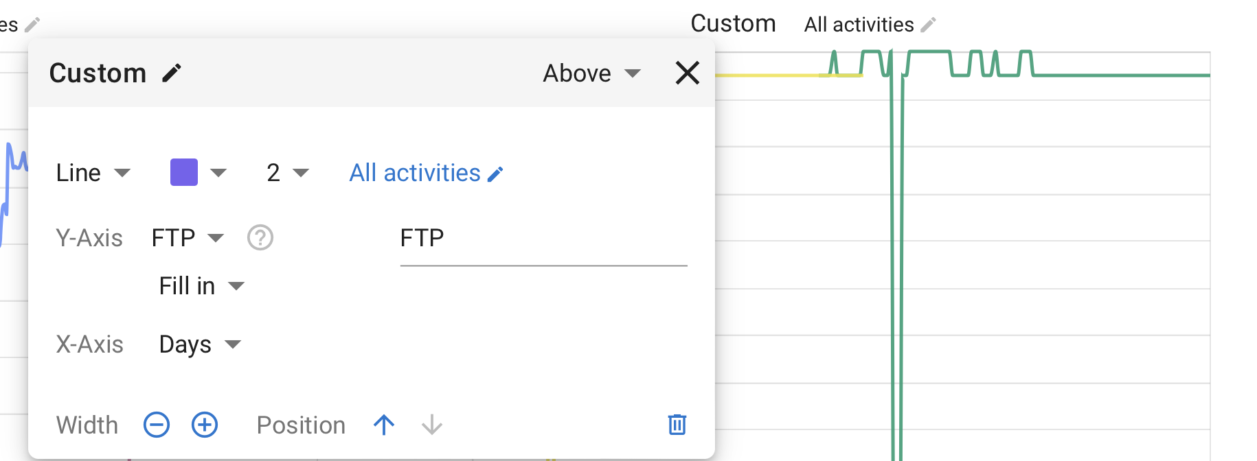Click the FTP label input field
The width and height of the screenshot is (1257, 461).
(x=543, y=239)
